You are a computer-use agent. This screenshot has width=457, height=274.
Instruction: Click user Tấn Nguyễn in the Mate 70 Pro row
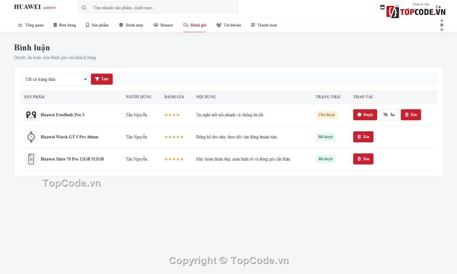point(137,159)
